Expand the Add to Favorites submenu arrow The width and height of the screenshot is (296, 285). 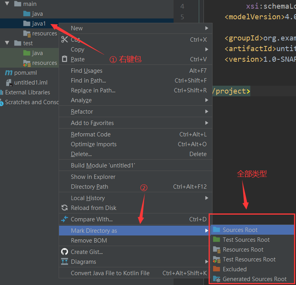(x=207, y=123)
